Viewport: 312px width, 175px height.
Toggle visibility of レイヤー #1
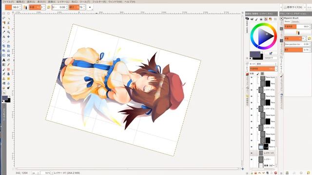click(x=252, y=153)
